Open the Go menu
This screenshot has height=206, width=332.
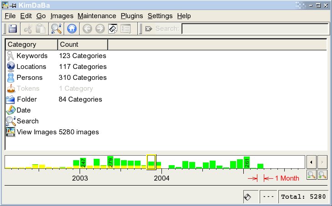click(x=41, y=16)
